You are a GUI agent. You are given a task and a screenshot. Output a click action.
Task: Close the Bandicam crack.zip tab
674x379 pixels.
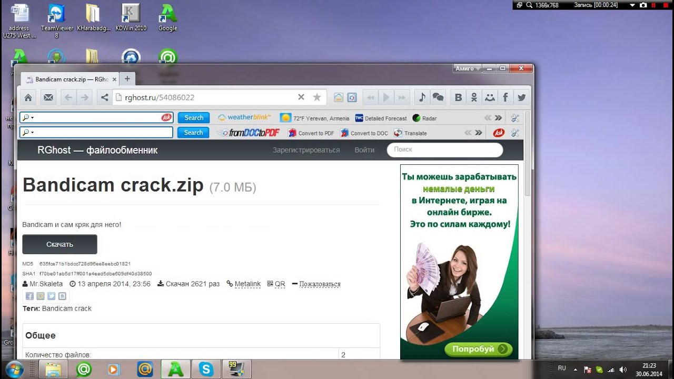[114, 79]
